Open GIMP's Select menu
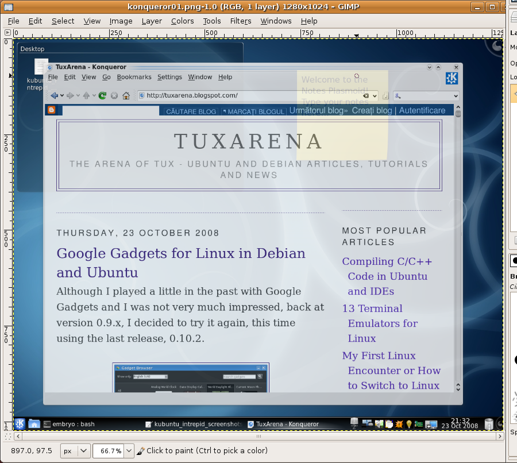Image resolution: width=517 pixels, height=463 pixels. [x=63, y=21]
